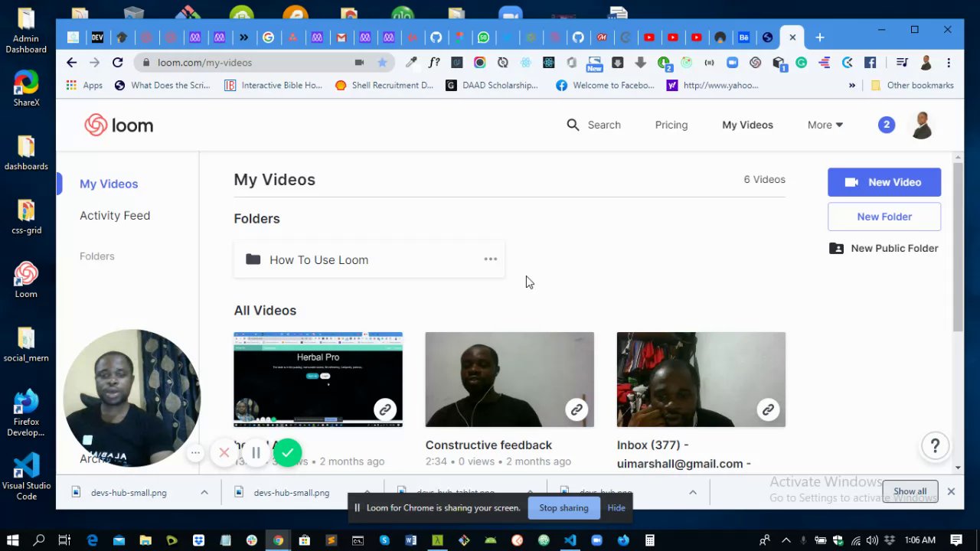
Task: Hide the screen sharing notice
Action: [616, 508]
